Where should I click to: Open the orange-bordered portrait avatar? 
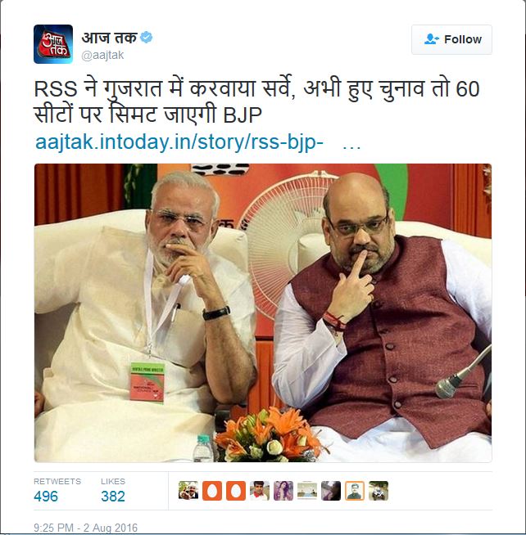tap(355, 491)
